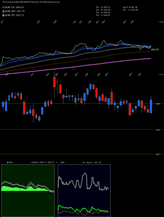
Task: Click the magenta DOW PT legend swatch
Action: (x=3, y=15)
